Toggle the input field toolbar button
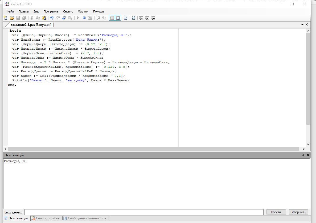Viewport: 316px width, 223px height. point(118,18)
